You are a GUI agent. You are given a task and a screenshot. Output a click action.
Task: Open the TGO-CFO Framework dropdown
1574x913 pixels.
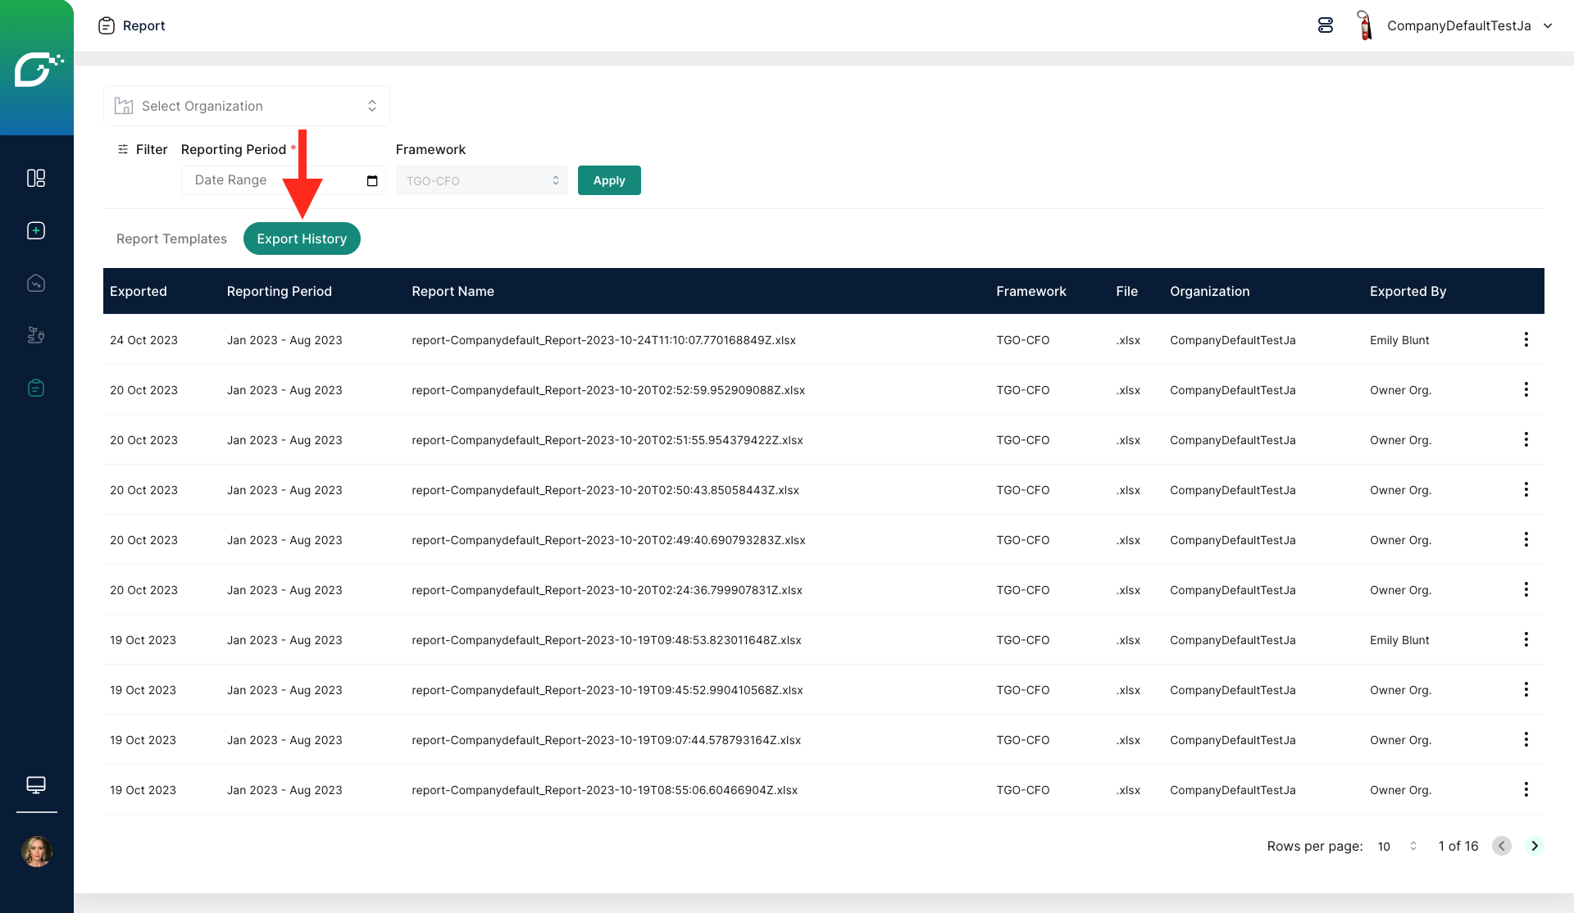pos(481,181)
